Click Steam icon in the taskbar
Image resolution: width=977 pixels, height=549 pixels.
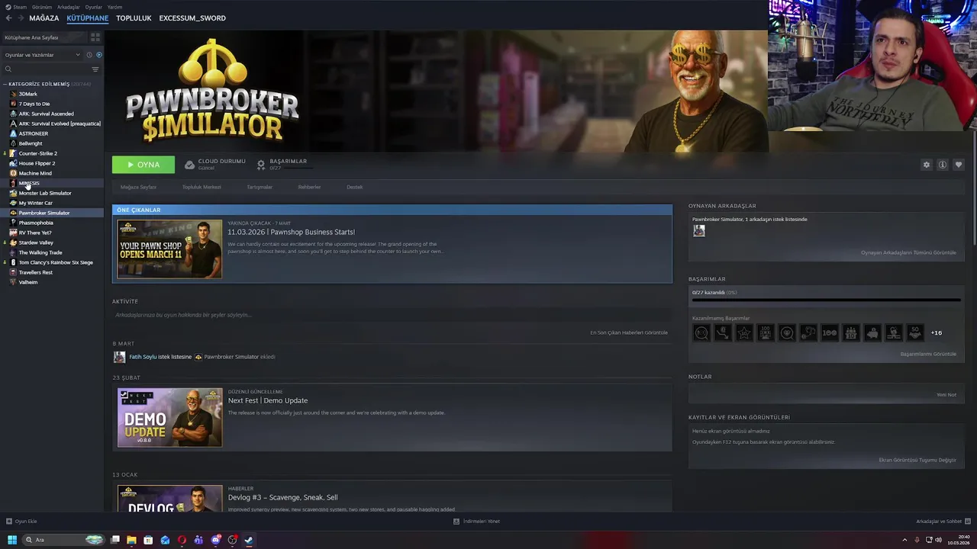pos(249,540)
